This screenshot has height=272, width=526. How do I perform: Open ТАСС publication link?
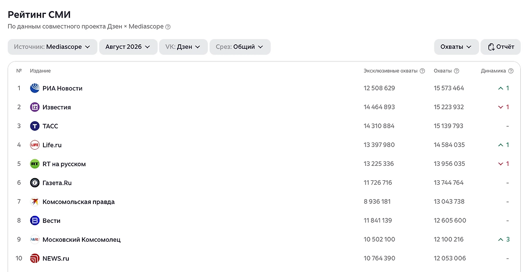coord(50,126)
